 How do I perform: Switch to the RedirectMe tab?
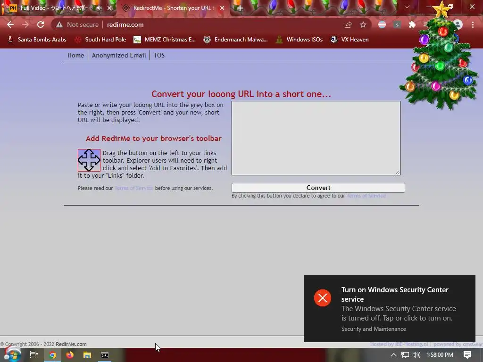click(173, 8)
